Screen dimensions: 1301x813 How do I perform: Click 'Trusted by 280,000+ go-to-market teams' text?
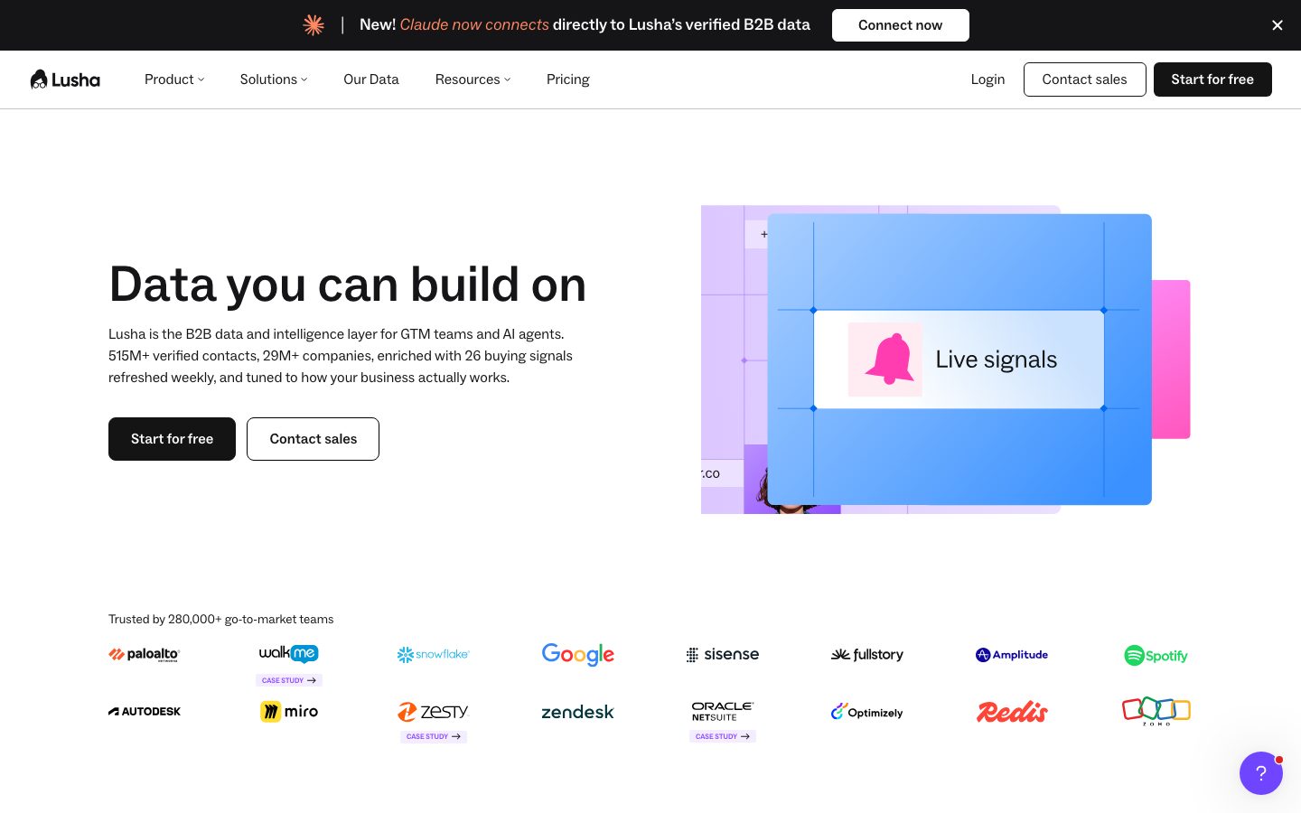pyautogui.click(x=221, y=619)
